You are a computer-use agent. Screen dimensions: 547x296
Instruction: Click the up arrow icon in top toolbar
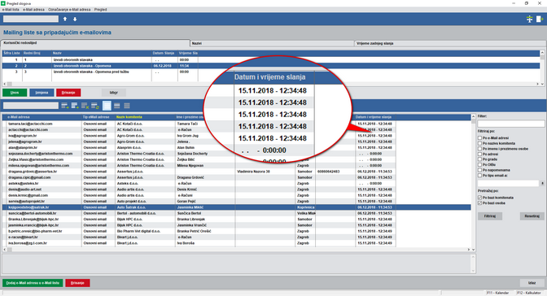pos(65,20)
